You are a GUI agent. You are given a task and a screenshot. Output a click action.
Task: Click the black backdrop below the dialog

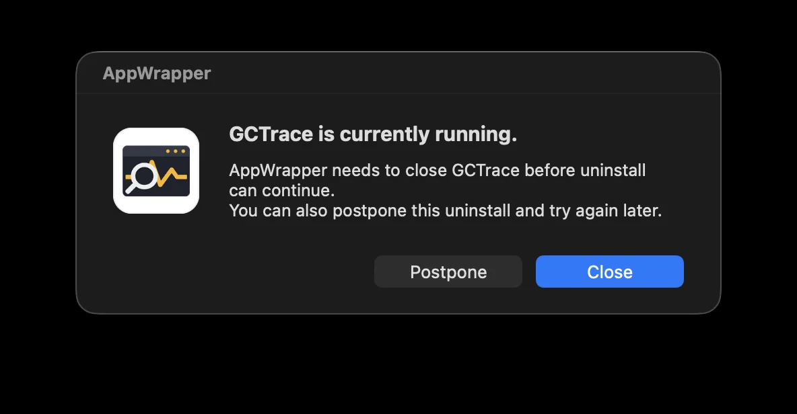pos(398,366)
